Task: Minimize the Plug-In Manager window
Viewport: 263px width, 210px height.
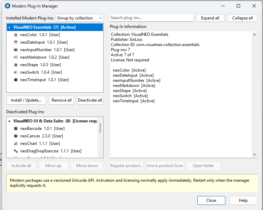Action: coord(223,6)
